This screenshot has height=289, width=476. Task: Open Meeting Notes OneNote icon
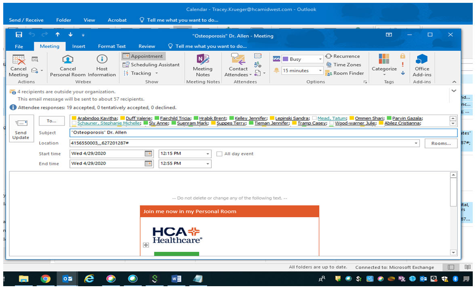coord(202,61)
